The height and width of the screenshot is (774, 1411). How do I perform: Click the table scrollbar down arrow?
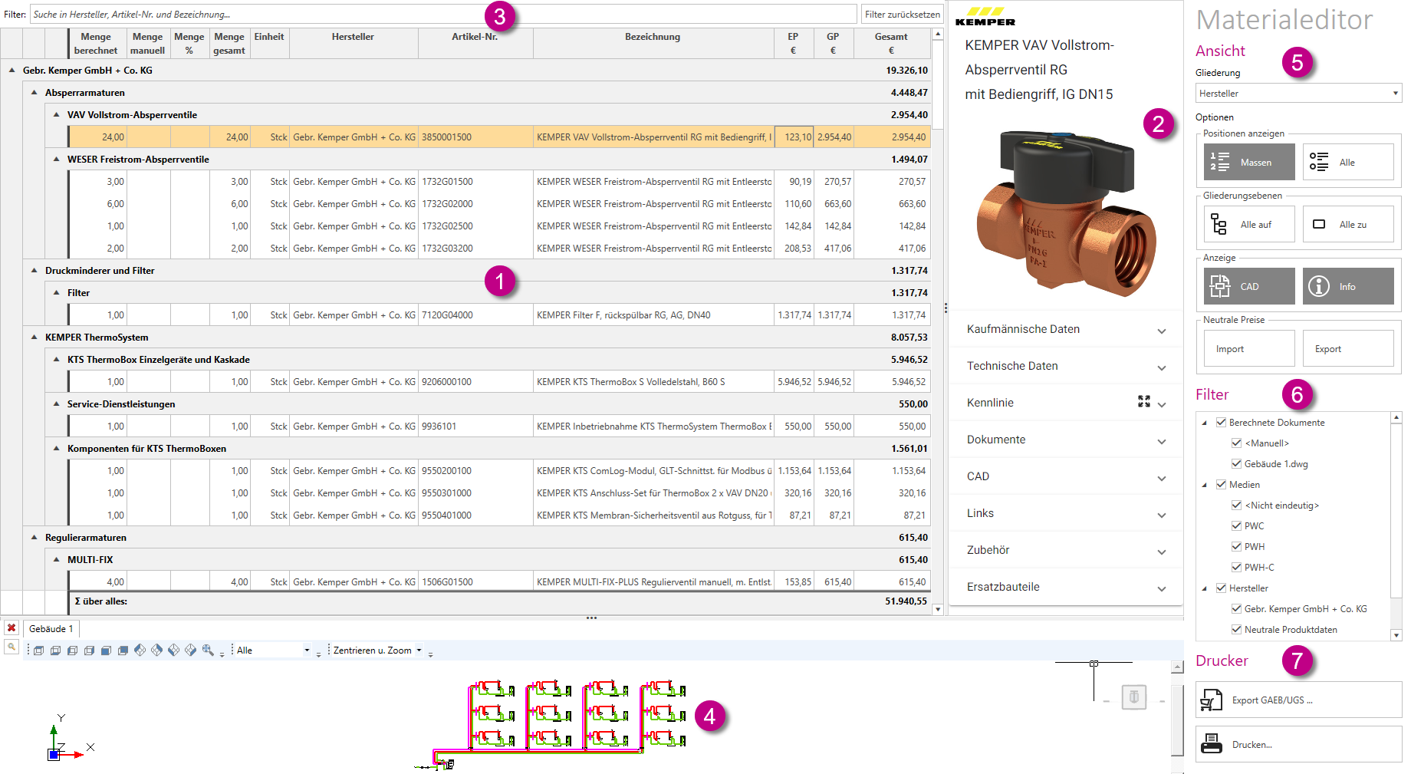[937, 609]
